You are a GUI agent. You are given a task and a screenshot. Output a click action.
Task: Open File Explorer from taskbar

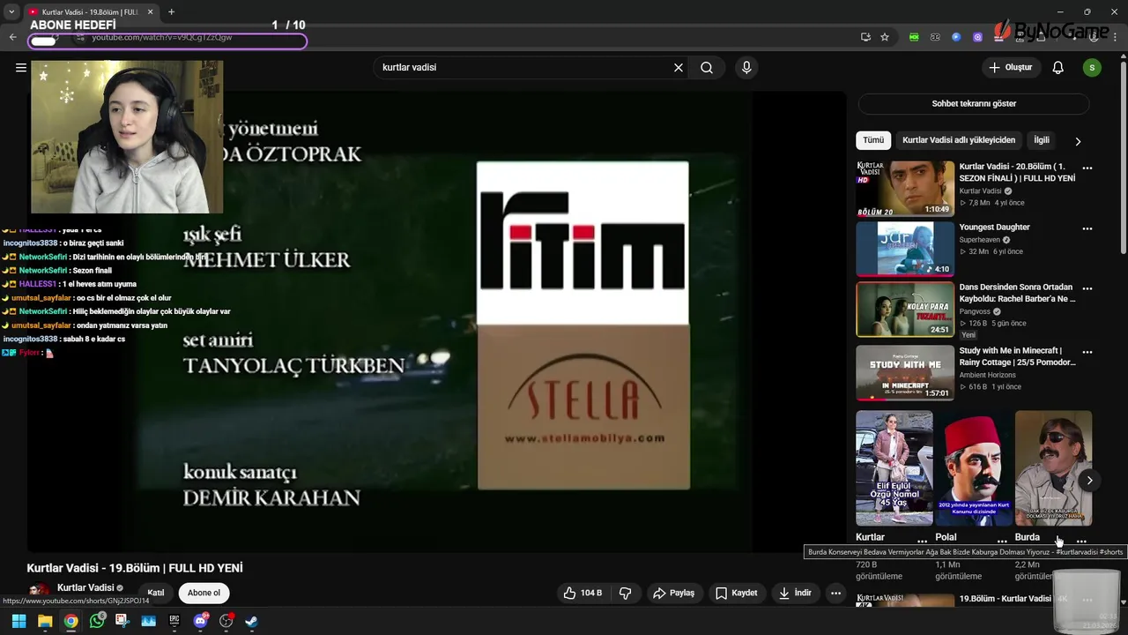click(45, 621)
